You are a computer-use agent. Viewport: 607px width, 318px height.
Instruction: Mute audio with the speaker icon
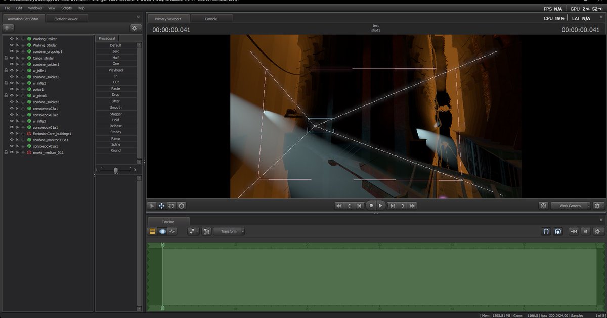pos(586,231)
